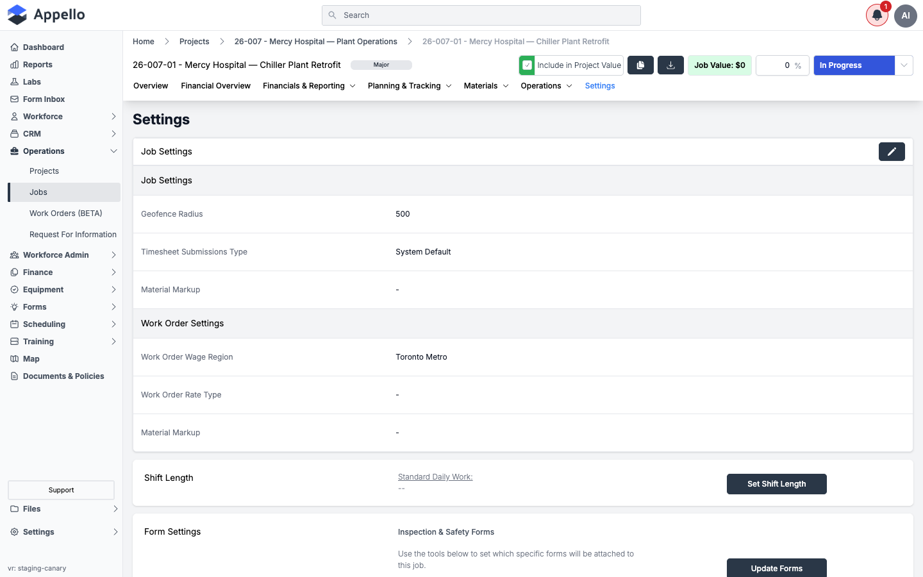Switch to the Overview tab
Screen dimensions: 923x577
point(151,86)
